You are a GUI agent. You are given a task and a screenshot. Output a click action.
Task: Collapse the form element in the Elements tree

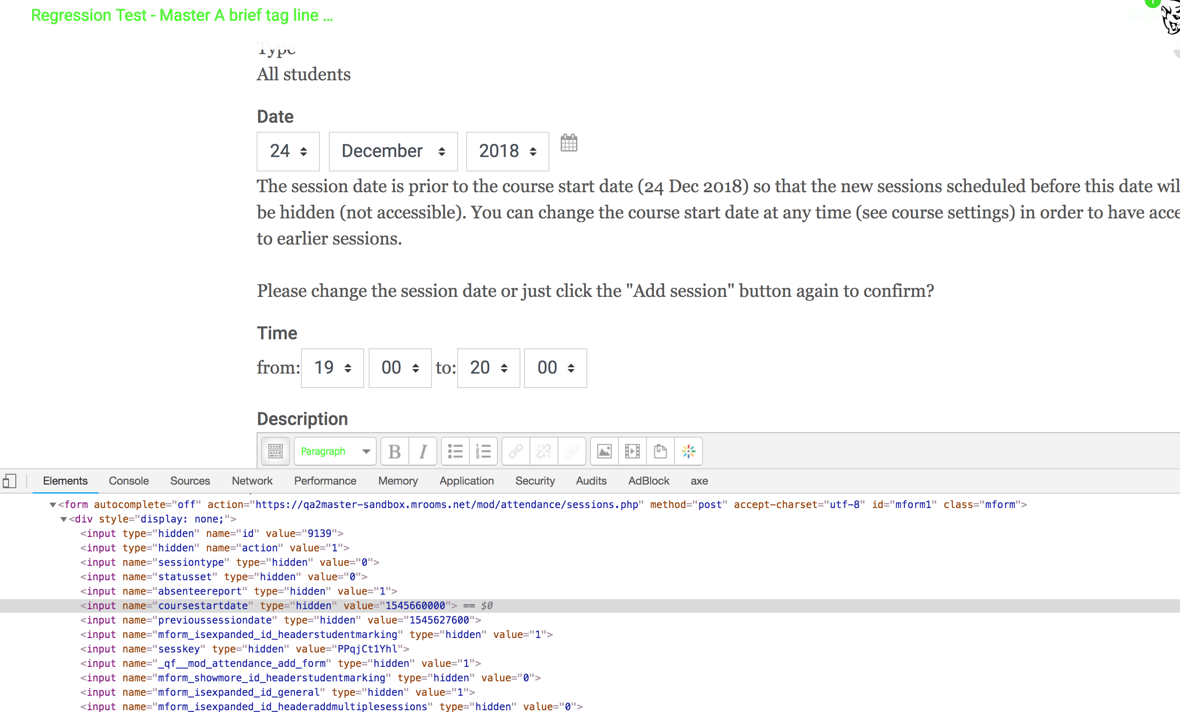pyautogui.click(x=52, y=504)
